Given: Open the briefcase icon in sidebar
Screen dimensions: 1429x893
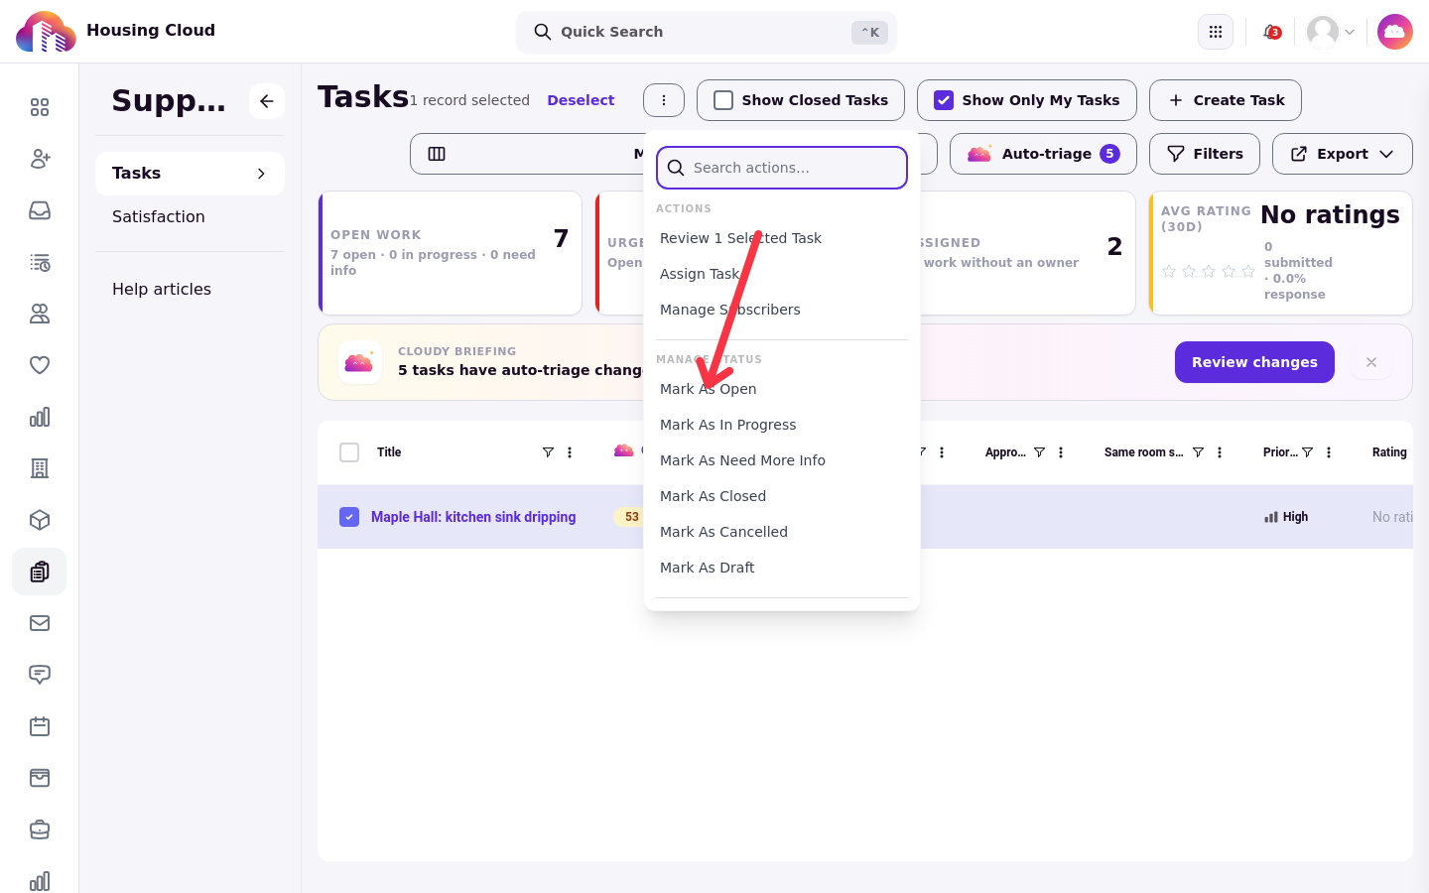Looking at the screenshot, I should [x=40, y=829].
